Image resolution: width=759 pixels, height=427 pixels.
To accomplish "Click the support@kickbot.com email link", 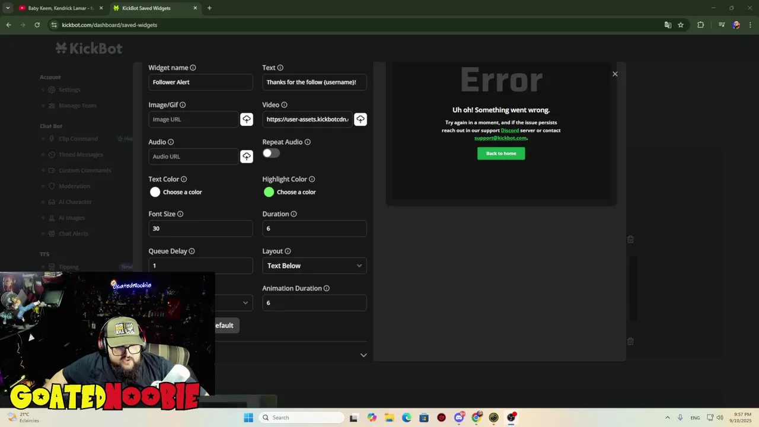I will [x=500, y=138].
